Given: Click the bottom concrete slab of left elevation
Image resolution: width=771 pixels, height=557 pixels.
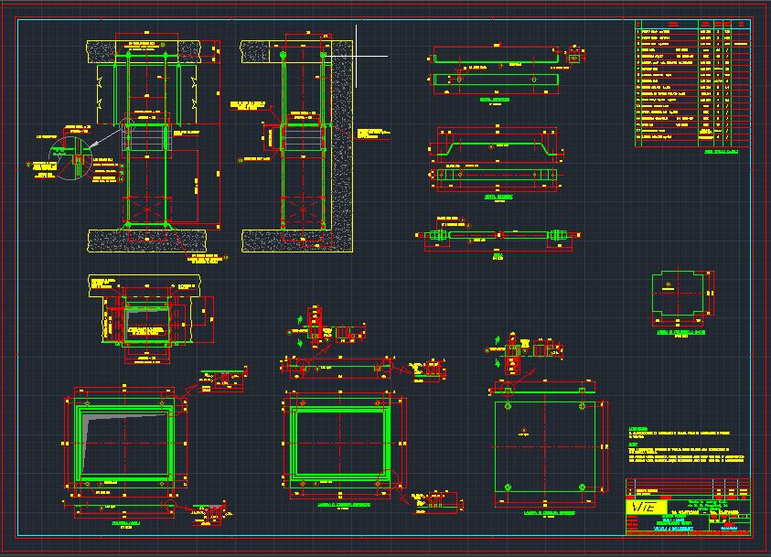Looking at the screenshot, I should pos(147,240).
